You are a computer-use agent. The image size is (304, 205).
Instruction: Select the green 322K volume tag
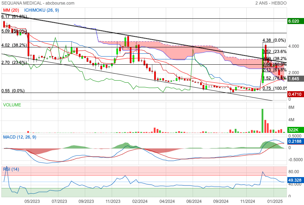coord(296,130)
